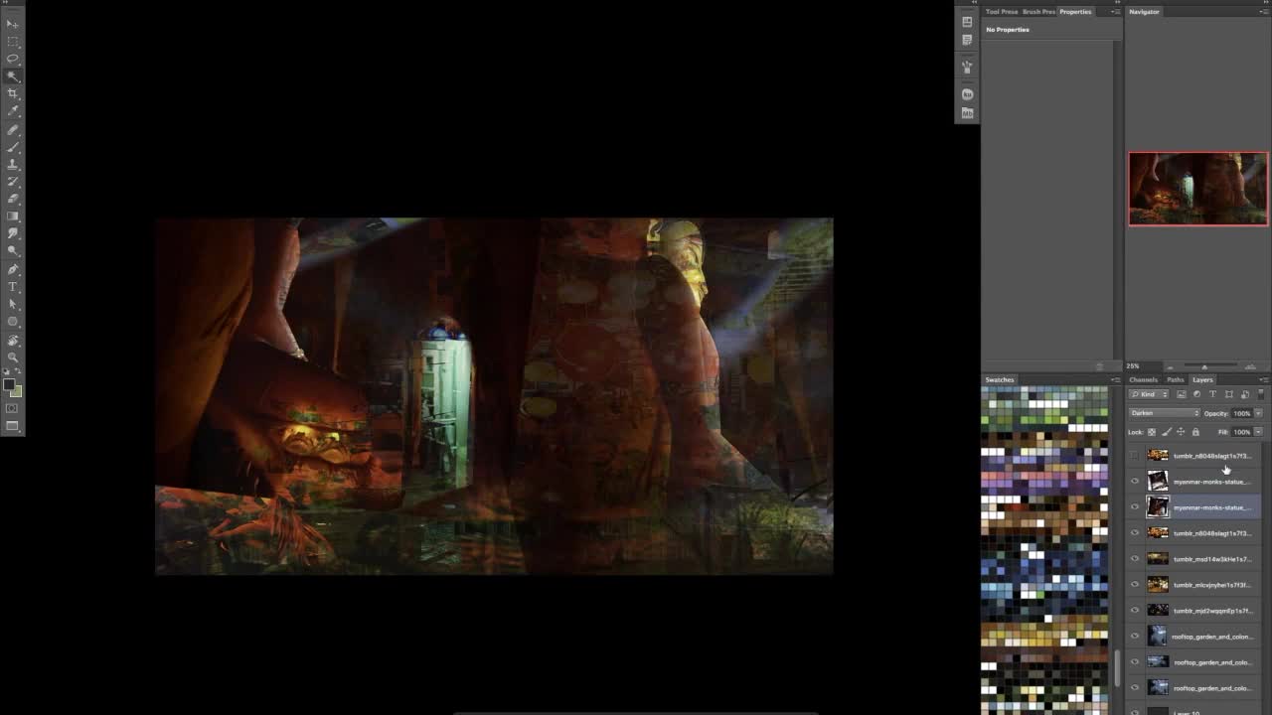
Task: Hide the tumblr_mlcvjnyhei layer
Action: [1135, 585]
